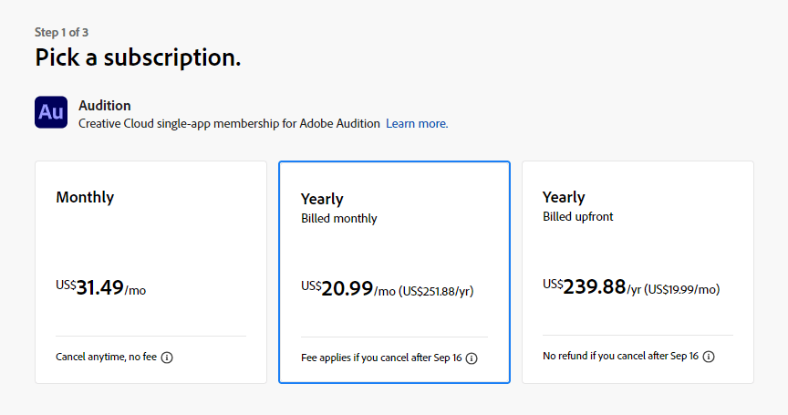Select the Yearly billed monthly plan card
This screenshot has width=788, height=415.
click(x=395, y=273)
